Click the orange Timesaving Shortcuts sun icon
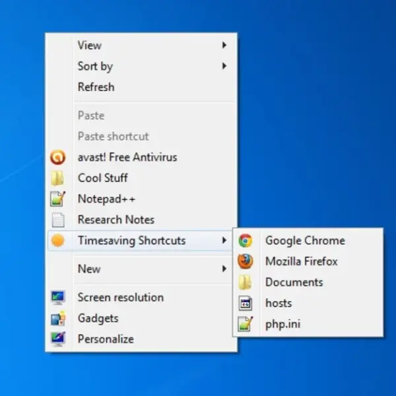This screenshot has width=396, height=396. (x=58, y=240)
